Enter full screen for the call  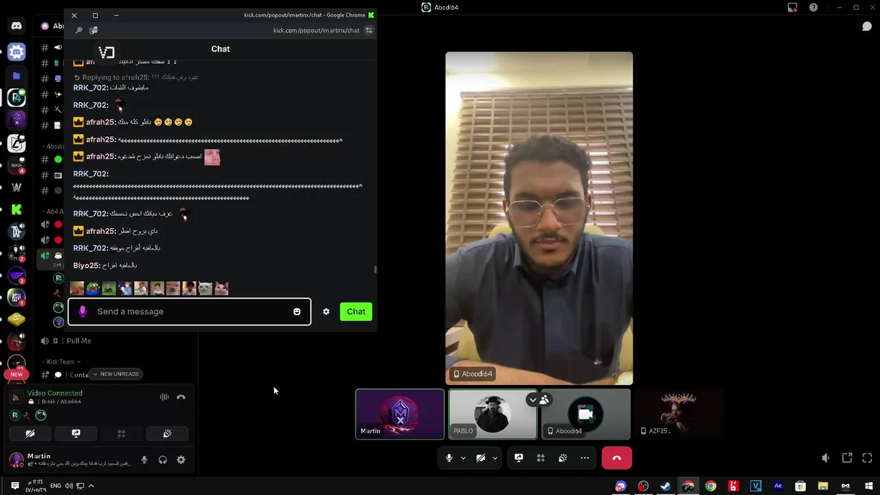pyautogui.click(x=867, y=458)
